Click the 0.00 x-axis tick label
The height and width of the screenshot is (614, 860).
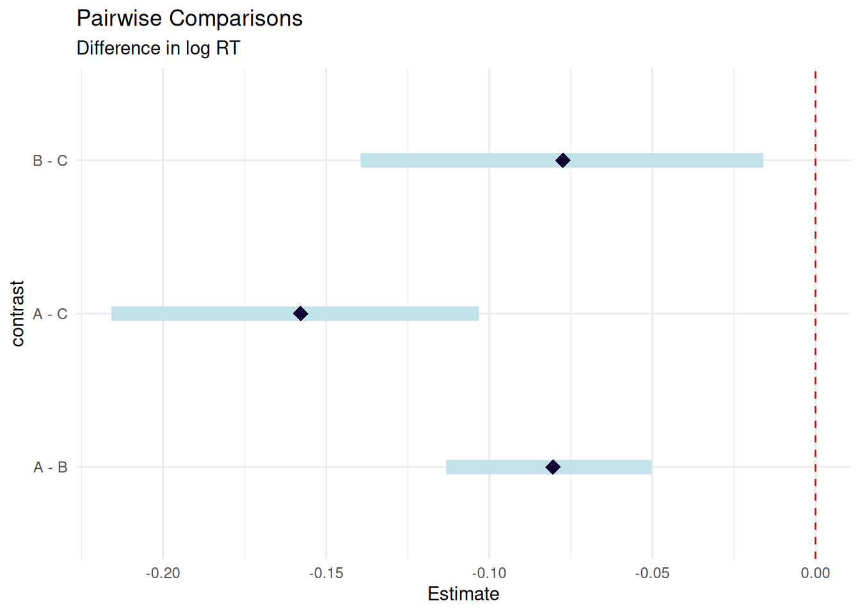[x=815, y=573]
